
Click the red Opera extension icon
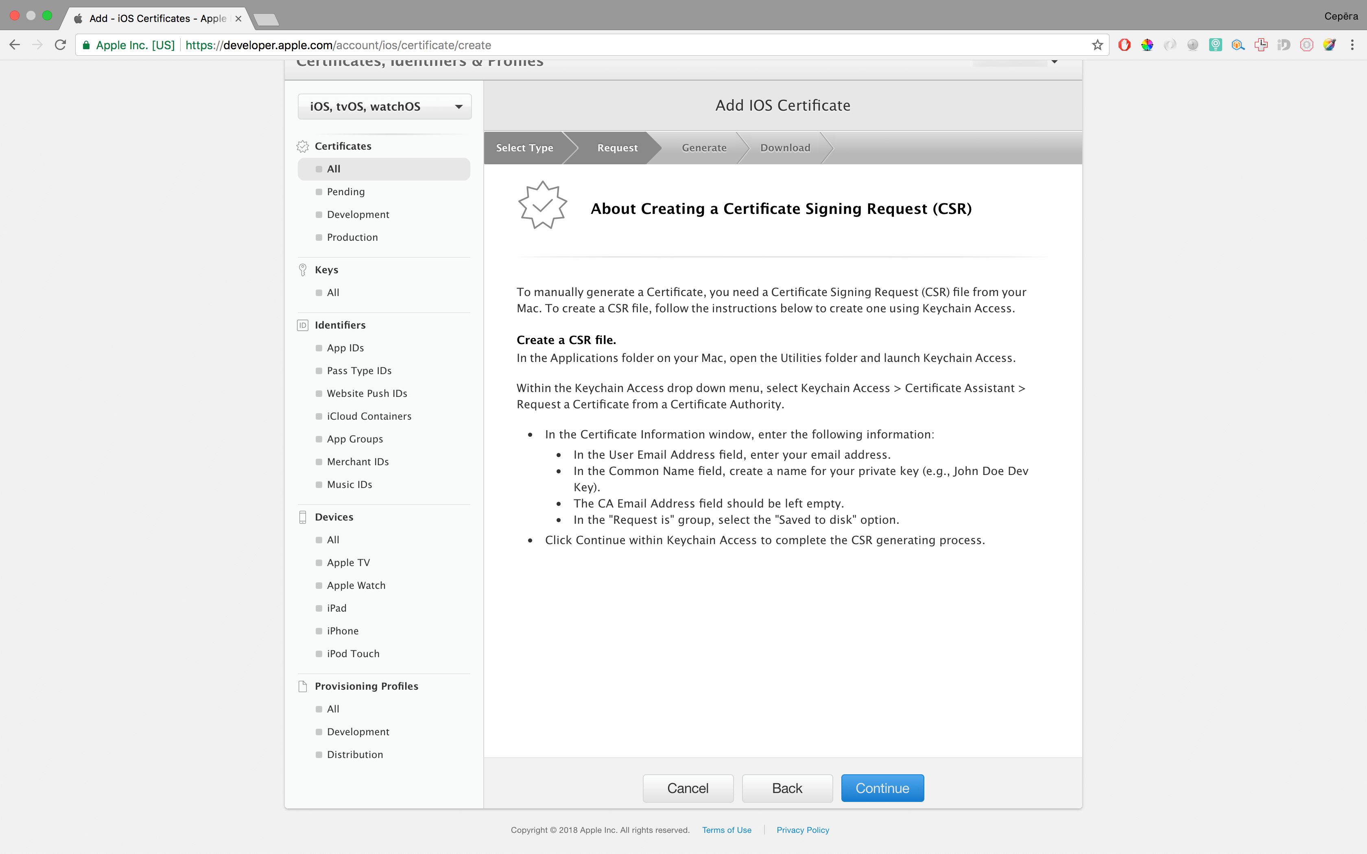point(1124,45)
